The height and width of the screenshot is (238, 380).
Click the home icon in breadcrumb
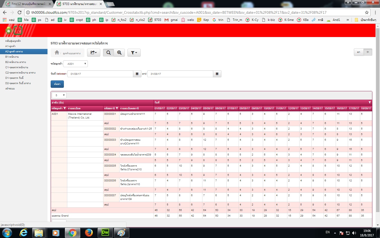click(x=57, y=53)
